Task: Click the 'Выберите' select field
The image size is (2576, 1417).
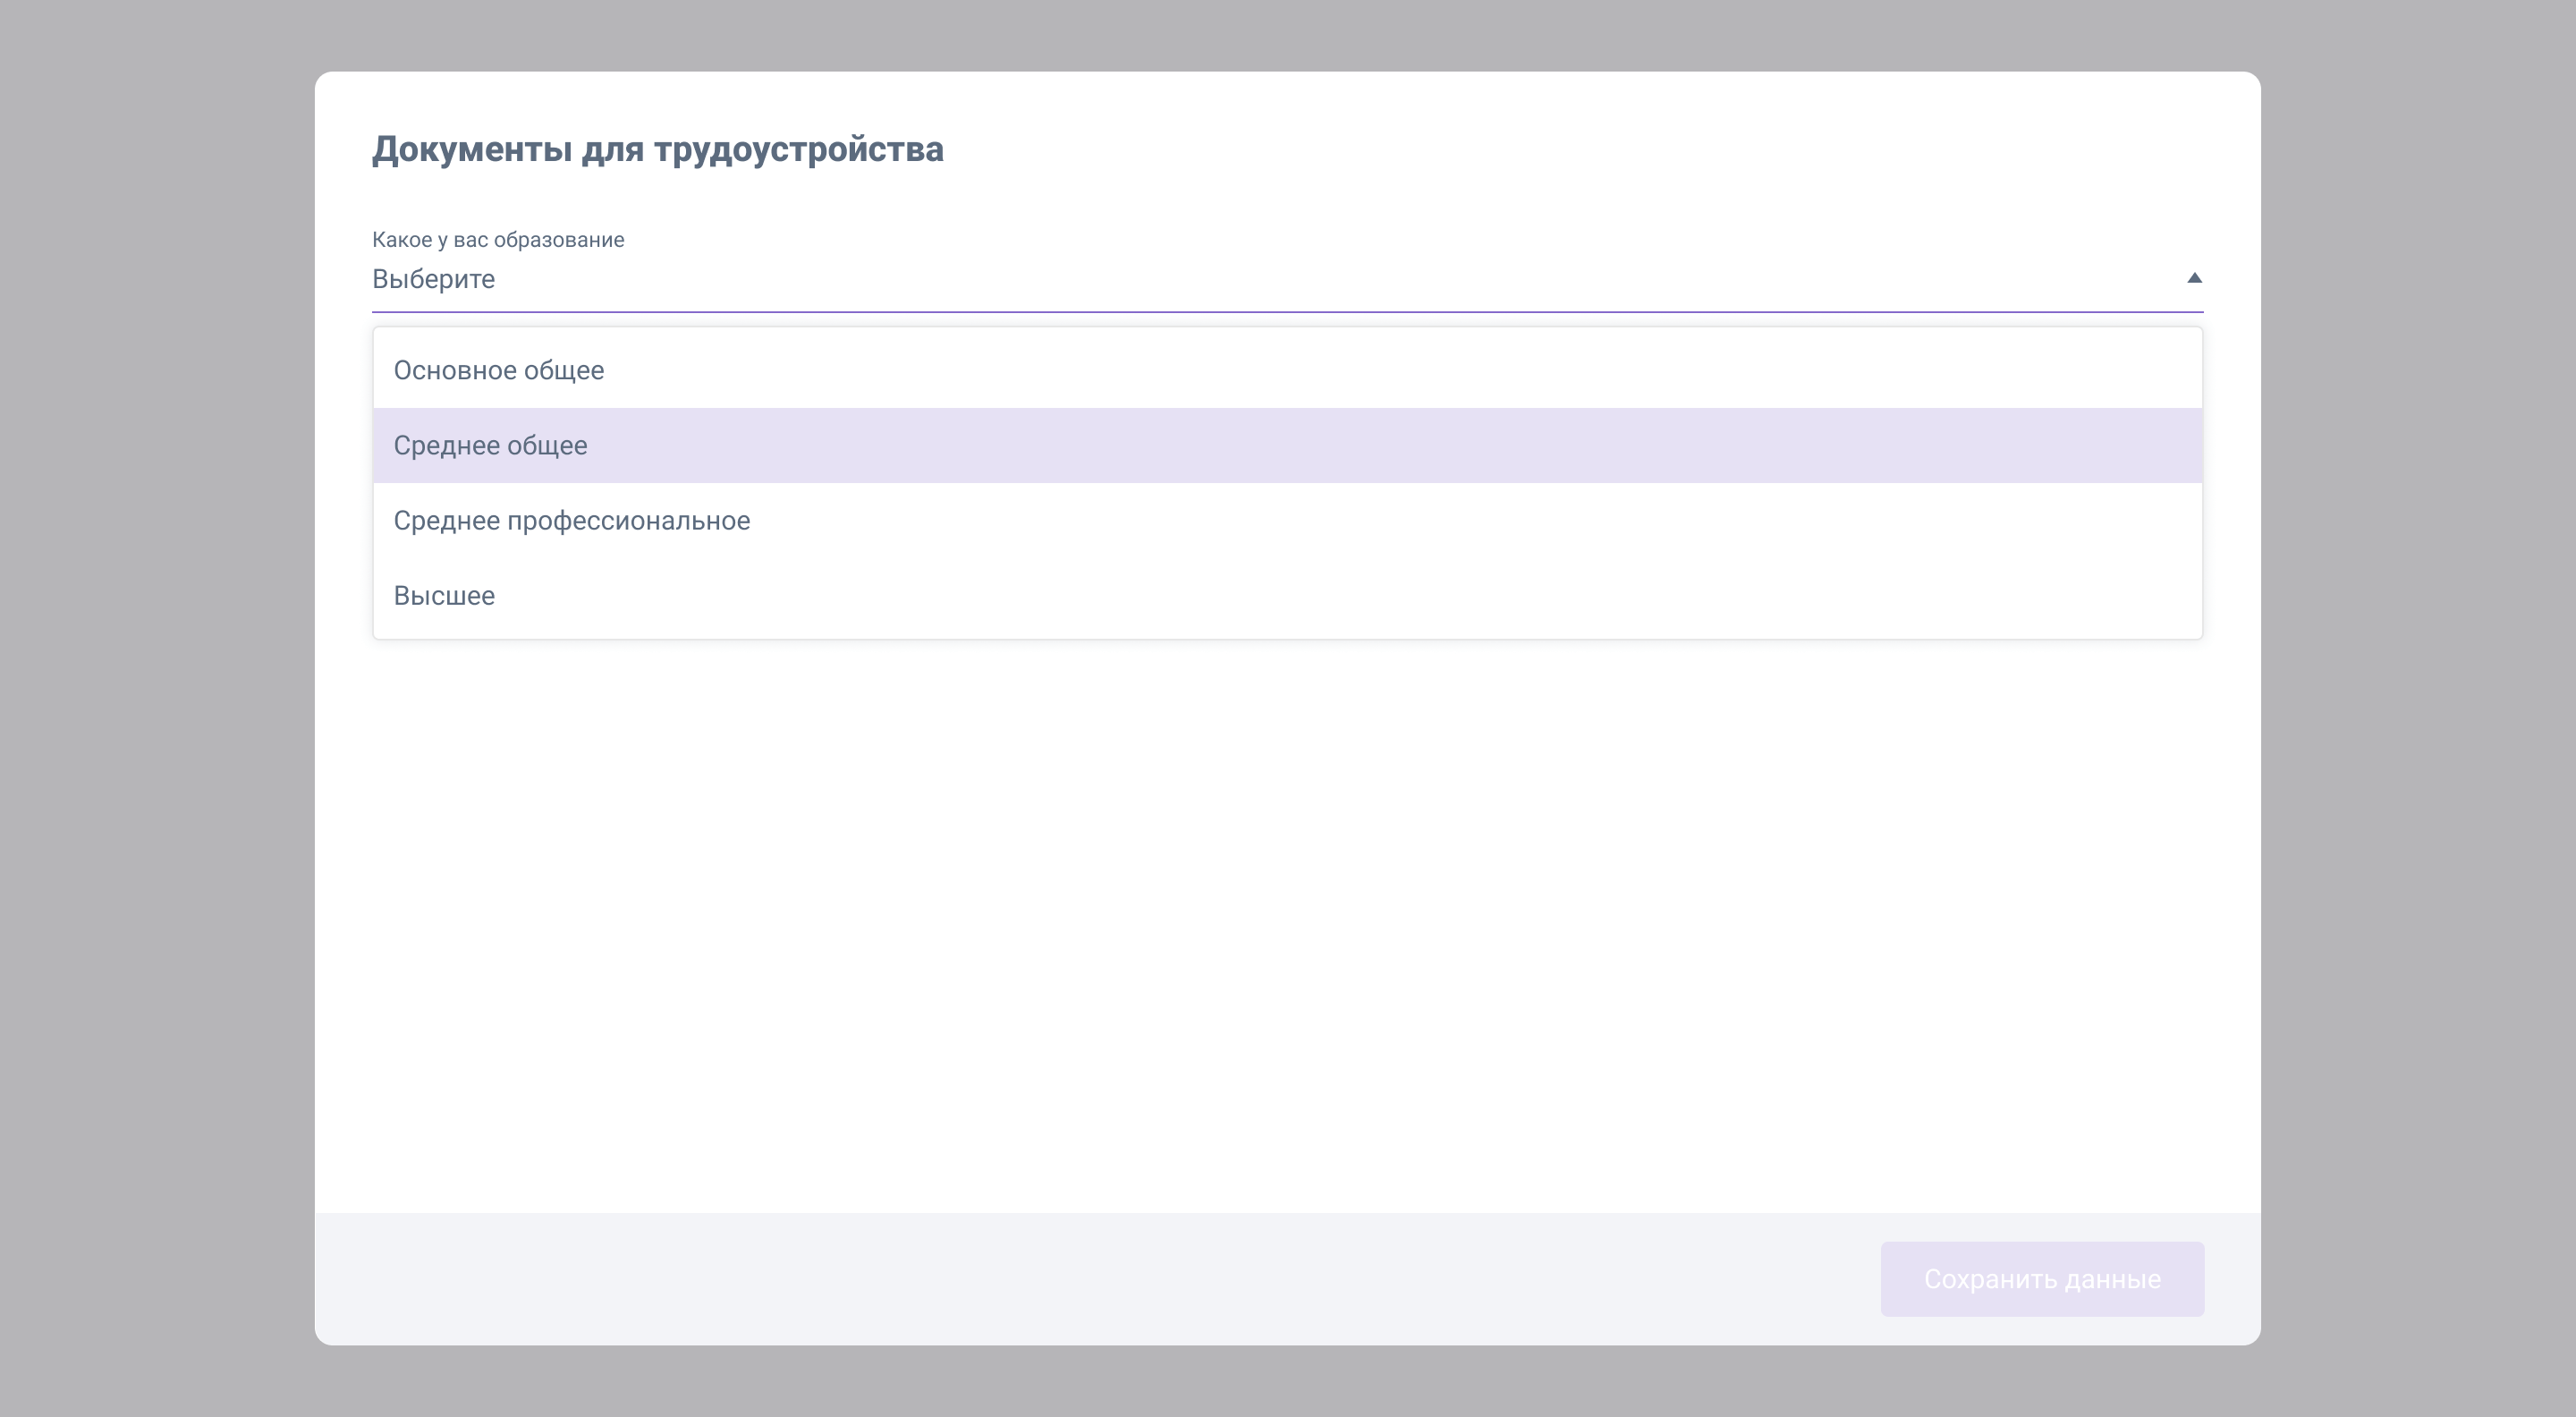Action: [434, 279]
